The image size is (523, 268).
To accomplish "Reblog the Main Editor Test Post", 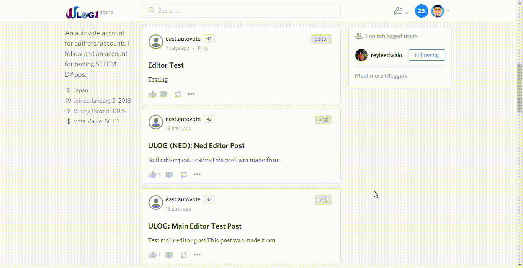I will (x=183, y=255).
